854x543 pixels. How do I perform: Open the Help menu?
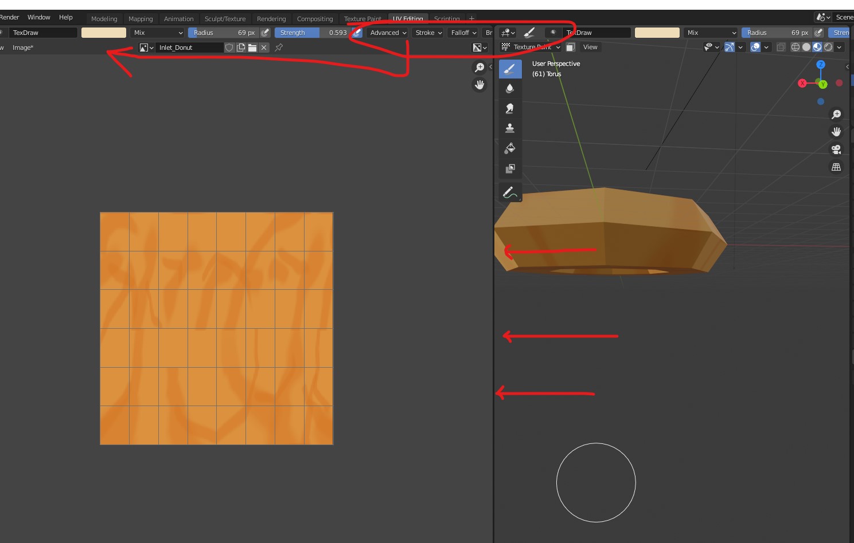click(x=66, y=17)
